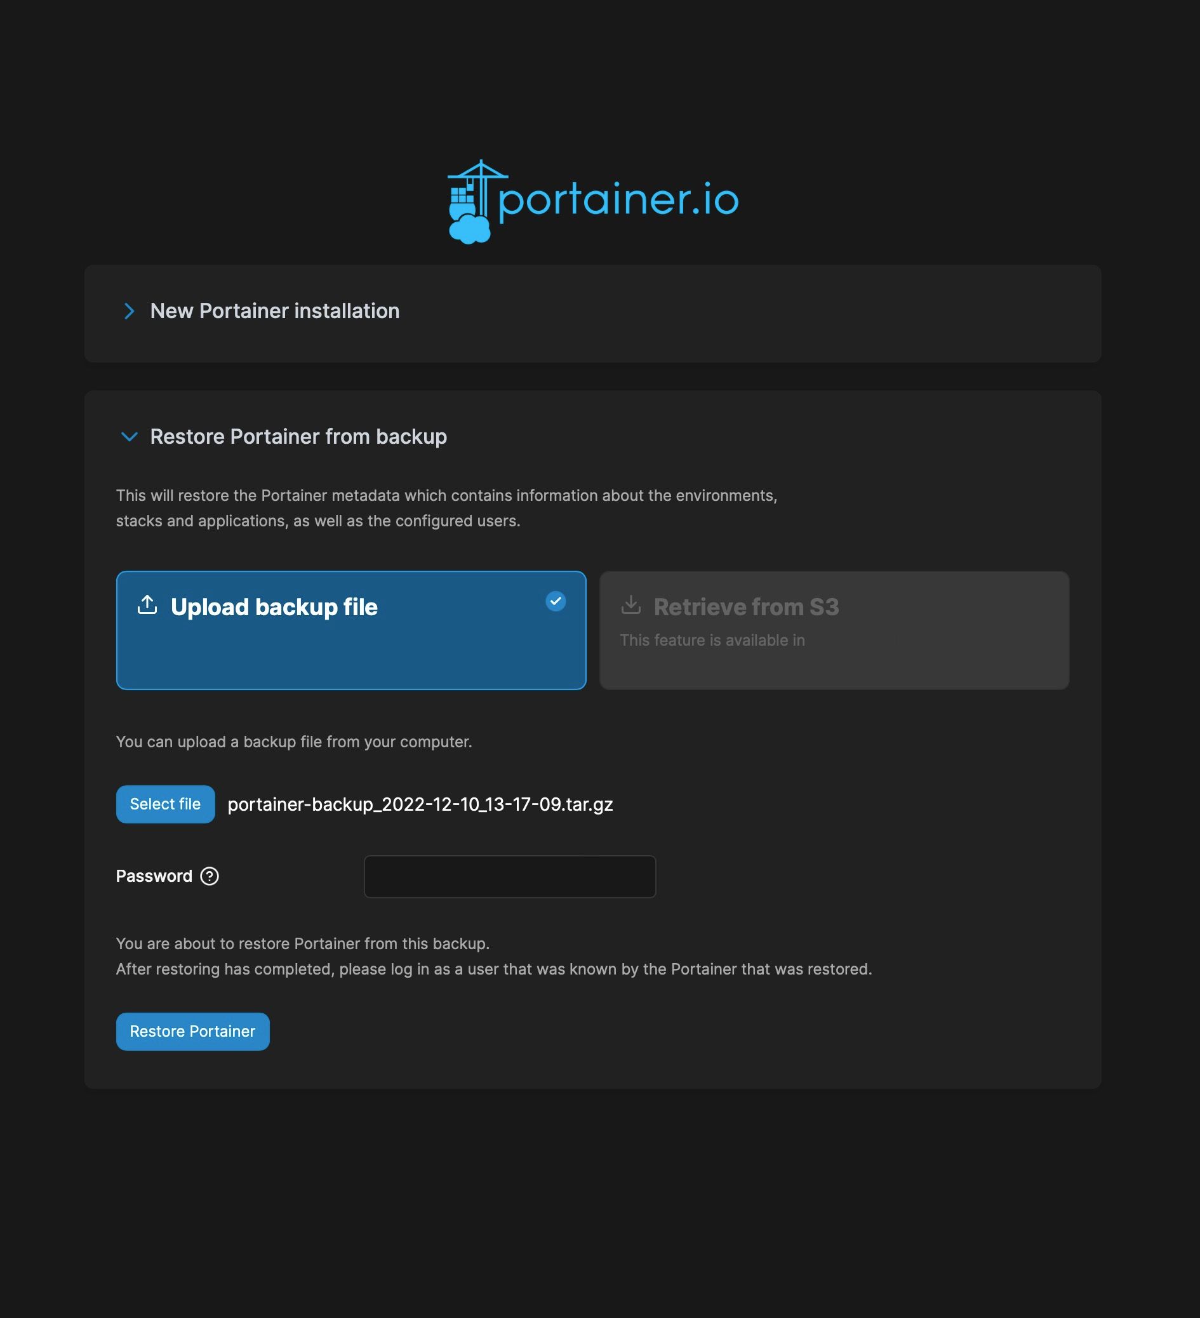Click the Select file button
This screenshot has height=1318, width=1200.
coord(166,804)
